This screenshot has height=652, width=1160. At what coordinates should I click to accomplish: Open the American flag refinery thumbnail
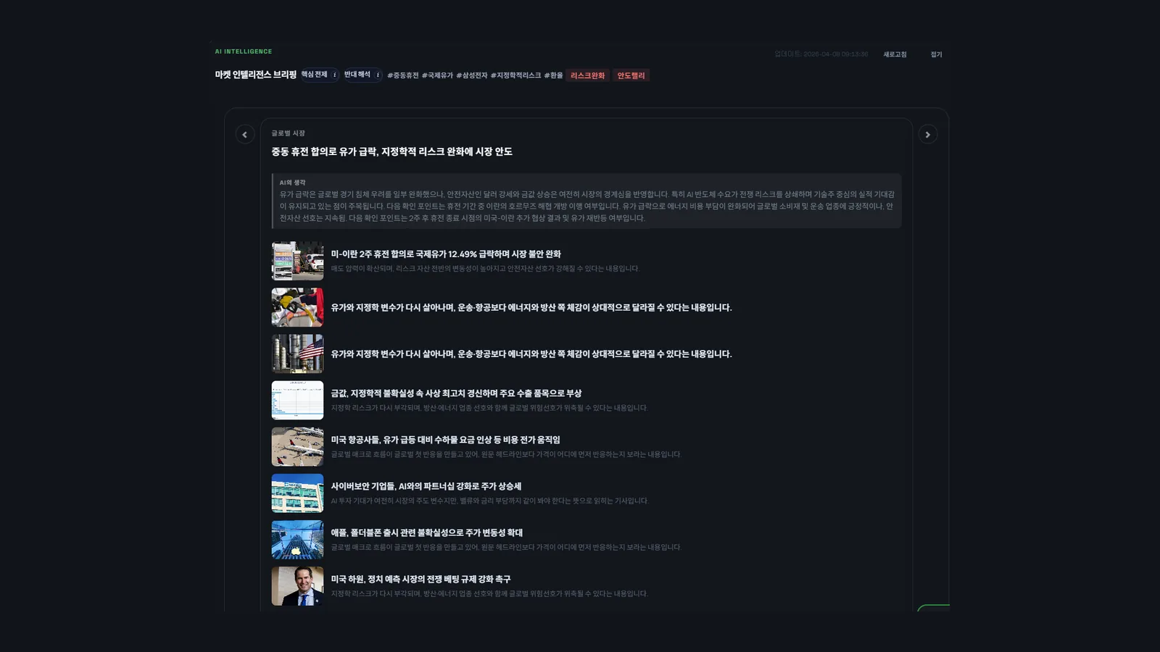tap(297, 354)
